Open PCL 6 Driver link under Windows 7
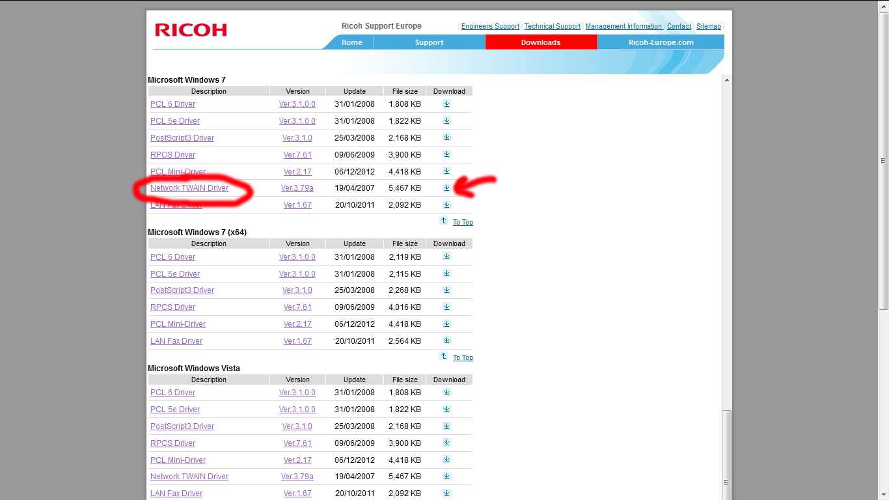Image resolution: width=889 pixels, height=500 pixels. coord(172,104)
